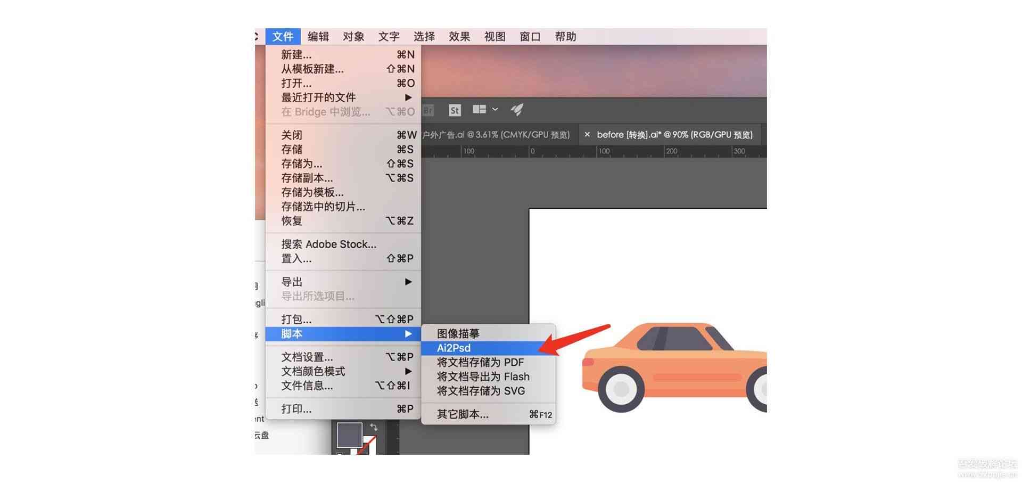The height and width of the screenshot is (483, 1022).
Task: Expand the 脚本 submenu
Action: [343, 334]
